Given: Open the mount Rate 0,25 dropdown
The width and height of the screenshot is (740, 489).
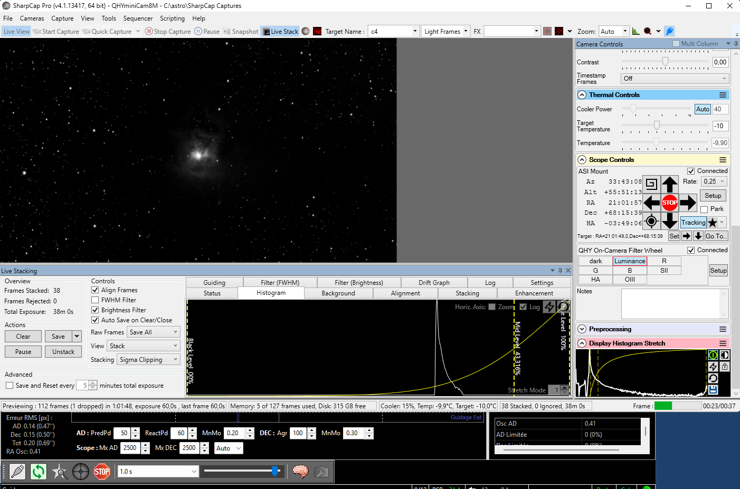Looking at the screenshot, I should [x=715, y=181].
